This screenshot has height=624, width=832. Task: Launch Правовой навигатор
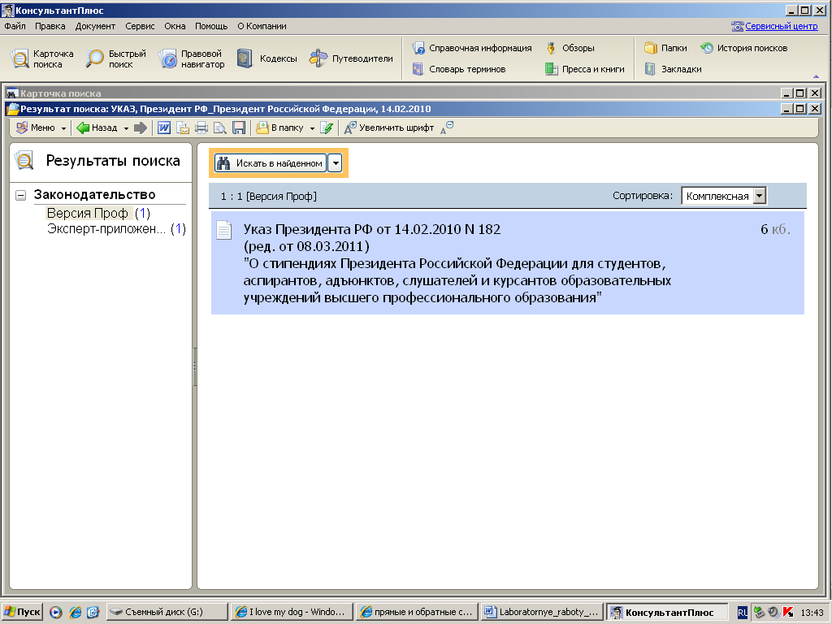pyautogui.click(x=192, y=58)
